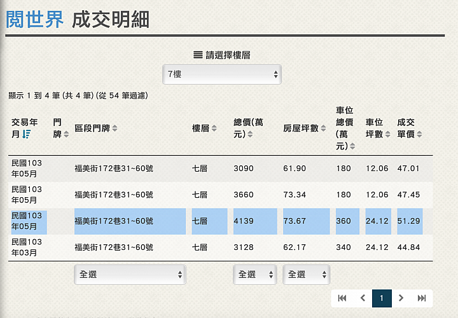
Task: Sort by 樓層 column arrows
Action: (x=214, y=128)
